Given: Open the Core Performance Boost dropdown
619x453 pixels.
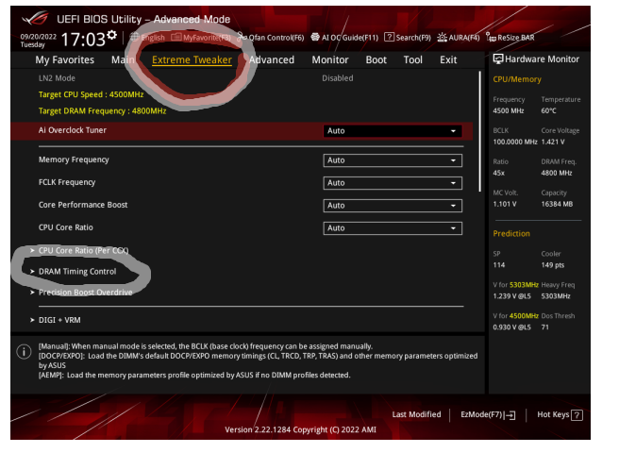Looking at the screenshot, I should [393, 206].
